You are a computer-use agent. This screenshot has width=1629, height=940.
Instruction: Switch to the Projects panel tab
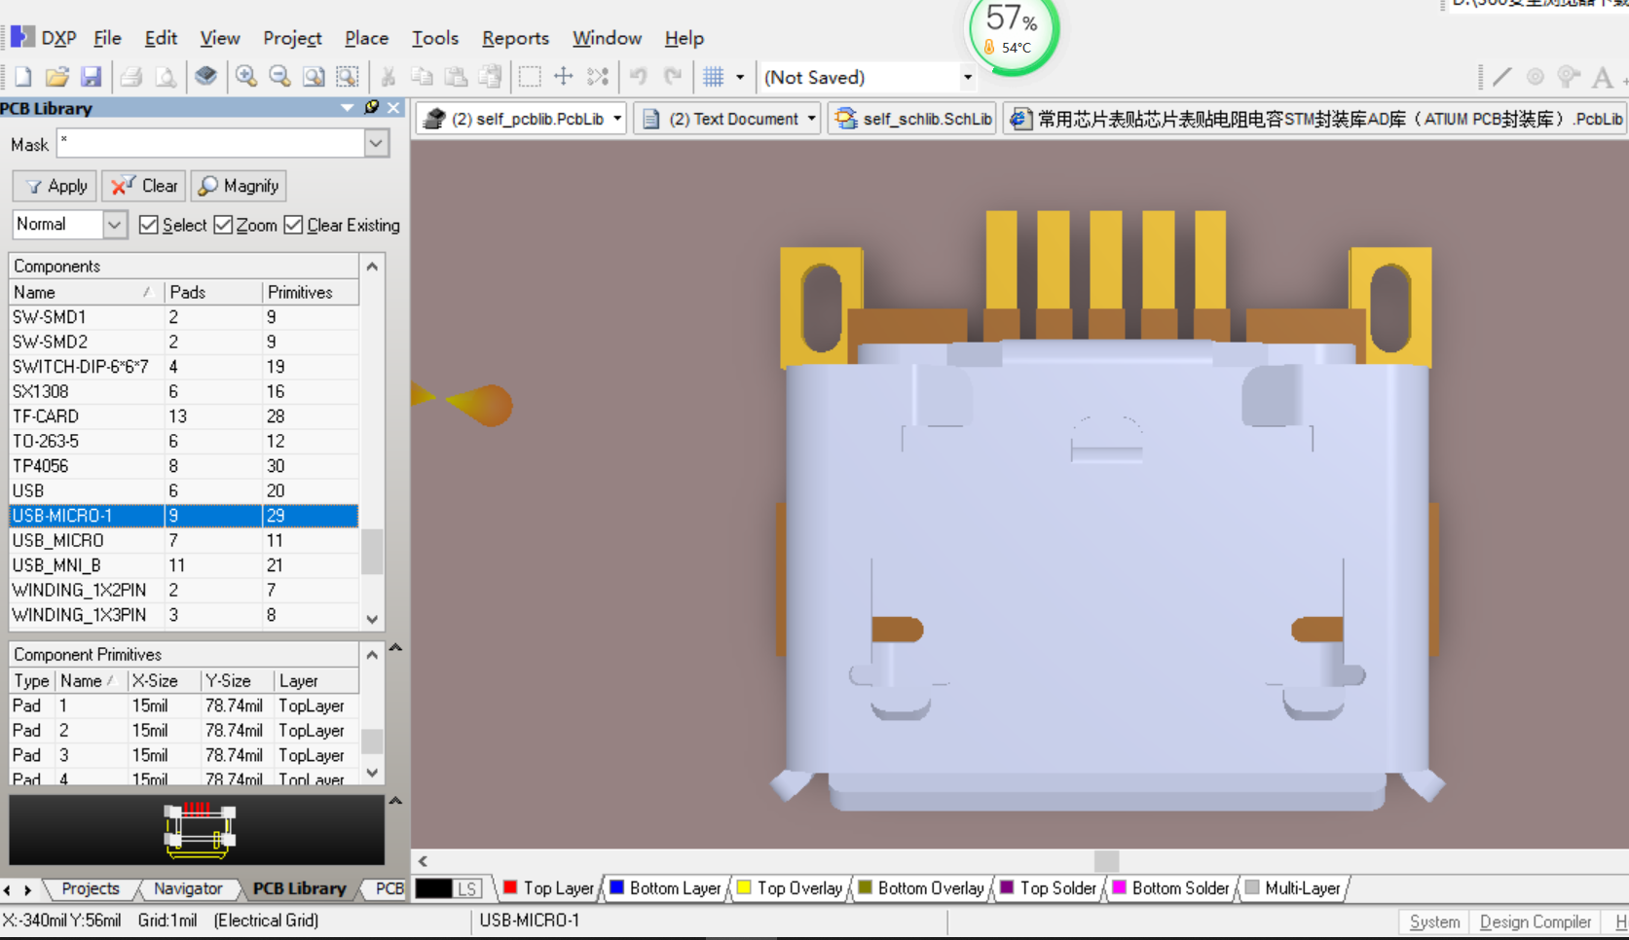point(90,888)
